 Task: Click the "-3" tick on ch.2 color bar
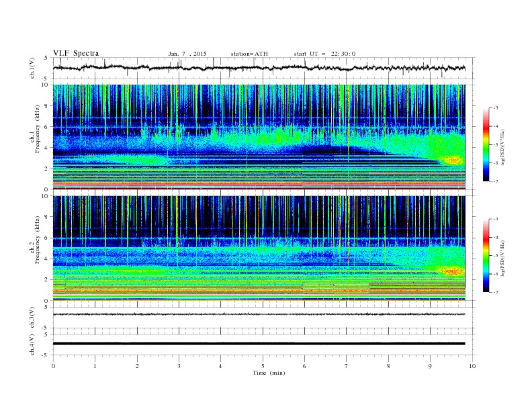(496, 219)
